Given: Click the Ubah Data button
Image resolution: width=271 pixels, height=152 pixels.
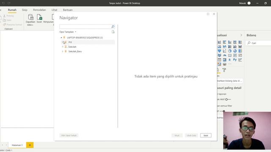Looking at the screenshot, I should pyautogui.click(x=191, y=136).
